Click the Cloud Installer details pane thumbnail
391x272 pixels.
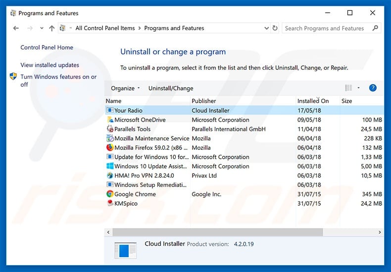(x=125, y=250)
